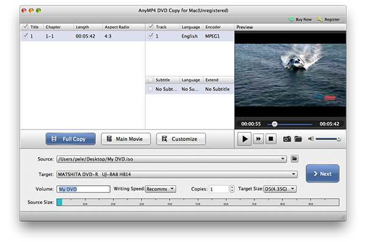
Task: Select Full Copy mode
Action: [71, 139]
